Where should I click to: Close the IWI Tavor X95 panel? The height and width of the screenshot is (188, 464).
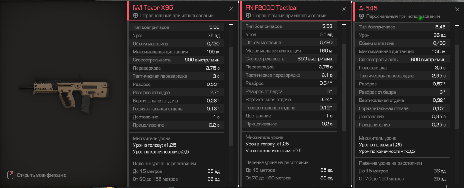231,9
